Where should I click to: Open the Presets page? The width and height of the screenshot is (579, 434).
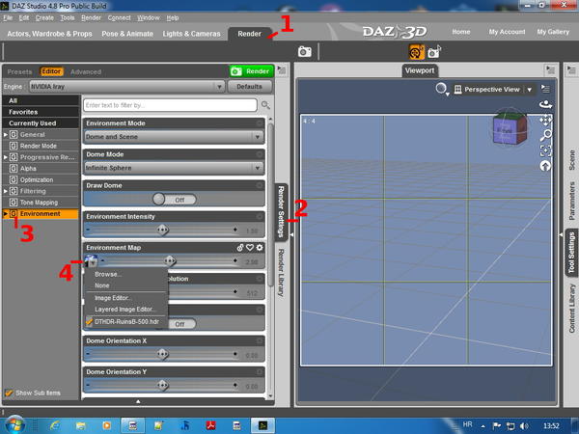coord(19,71)
